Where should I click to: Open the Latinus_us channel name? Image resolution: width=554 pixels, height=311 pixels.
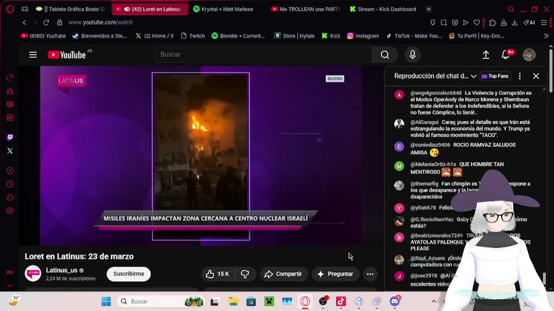click(x=61, y=270)
